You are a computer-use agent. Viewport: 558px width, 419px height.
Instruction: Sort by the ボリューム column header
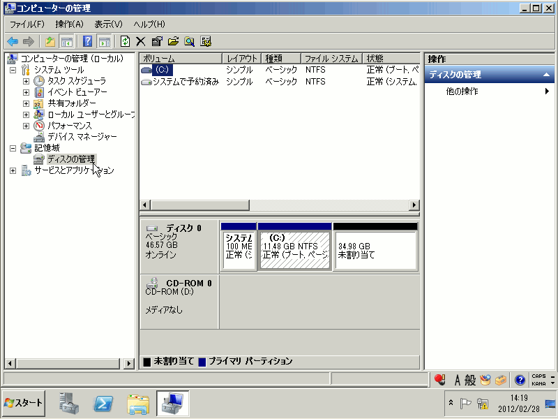coord(181,59)
